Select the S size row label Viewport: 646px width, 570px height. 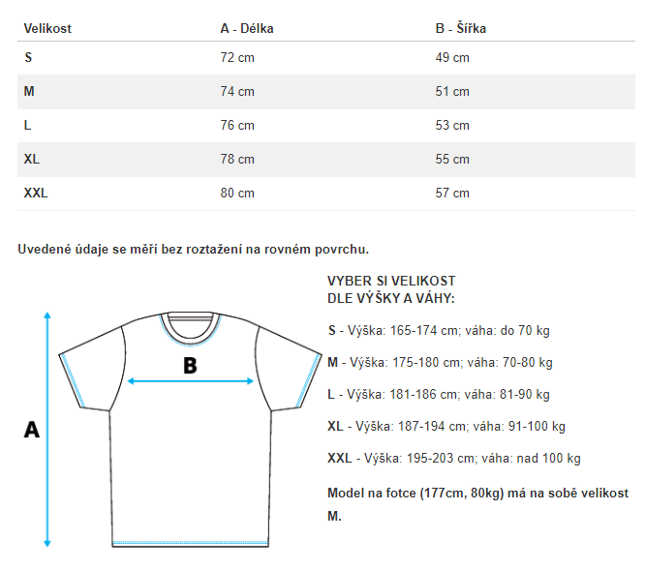click(x=28, y=57)
